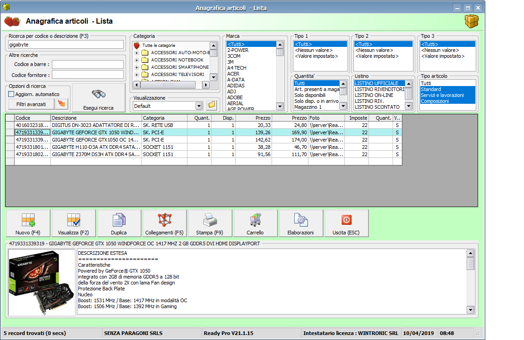Expand the ACCESSORI NOTEBOOK category

coord(136,60)
